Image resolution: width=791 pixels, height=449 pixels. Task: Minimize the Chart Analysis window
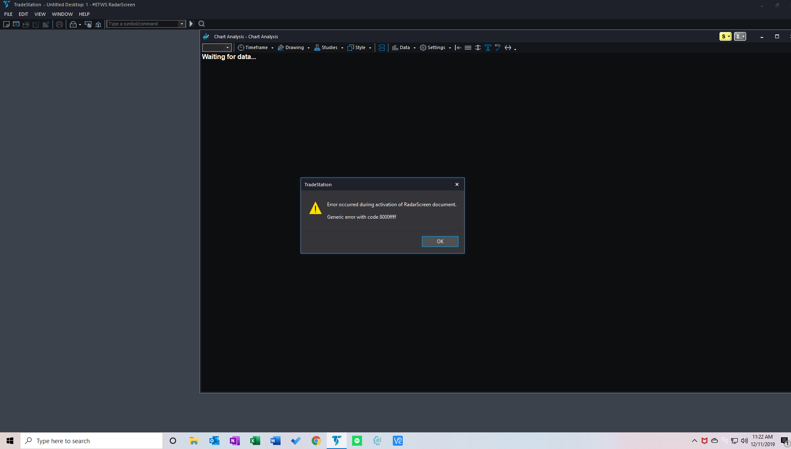click(762, 37)
